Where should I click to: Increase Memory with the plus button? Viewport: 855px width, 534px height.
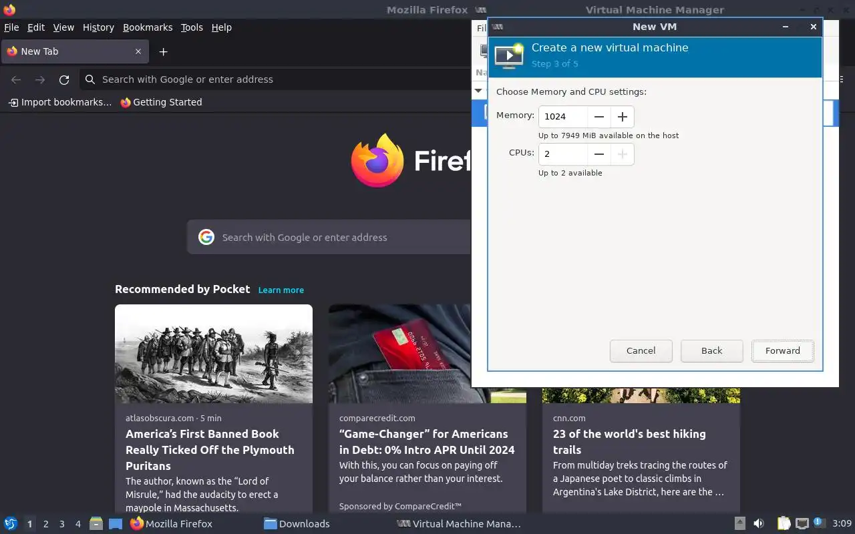click(x=623, y=116)
